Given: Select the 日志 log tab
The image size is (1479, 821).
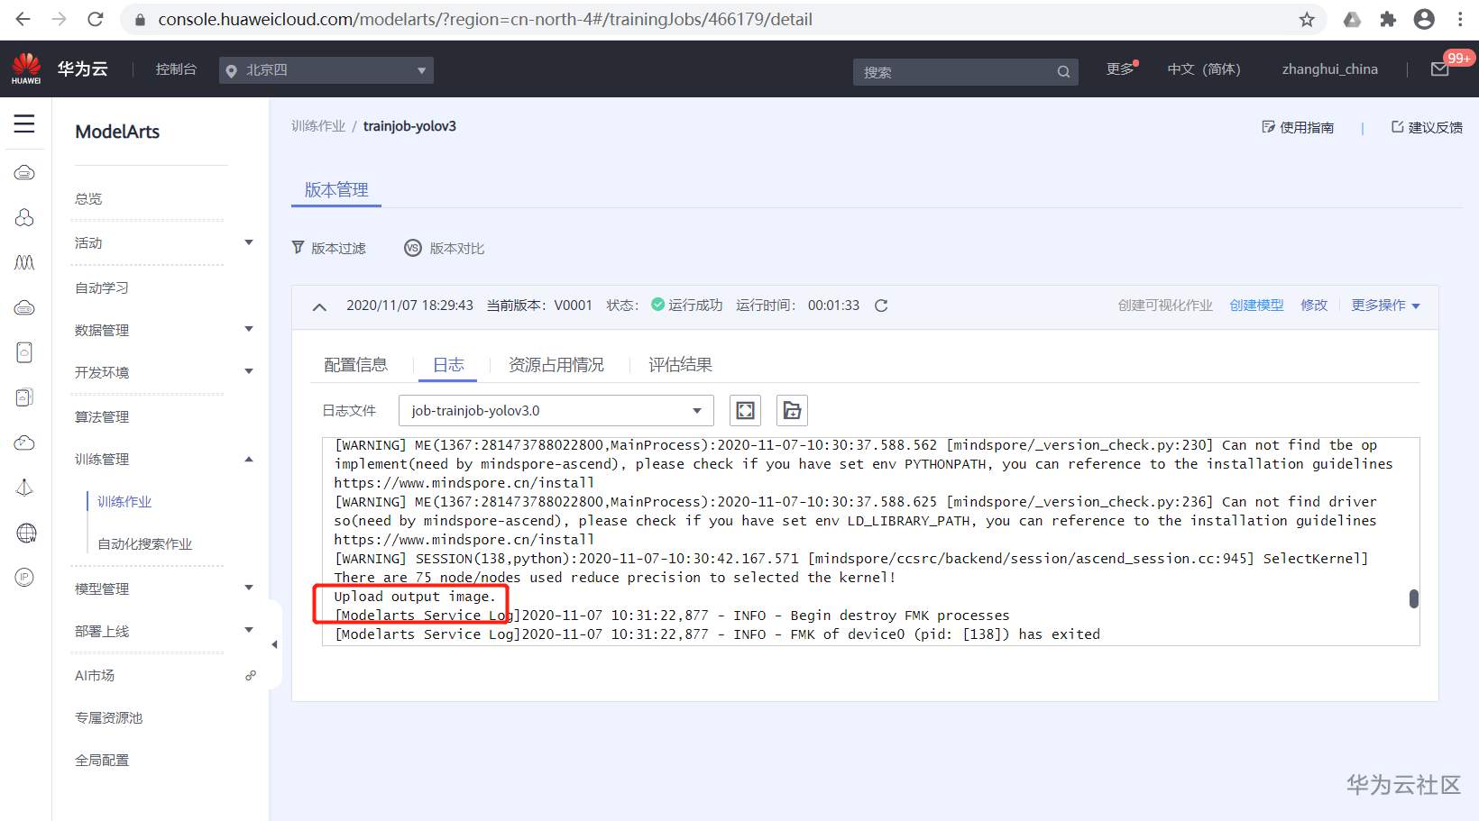Looking at the screenshot, I should [x=448, y=365].
